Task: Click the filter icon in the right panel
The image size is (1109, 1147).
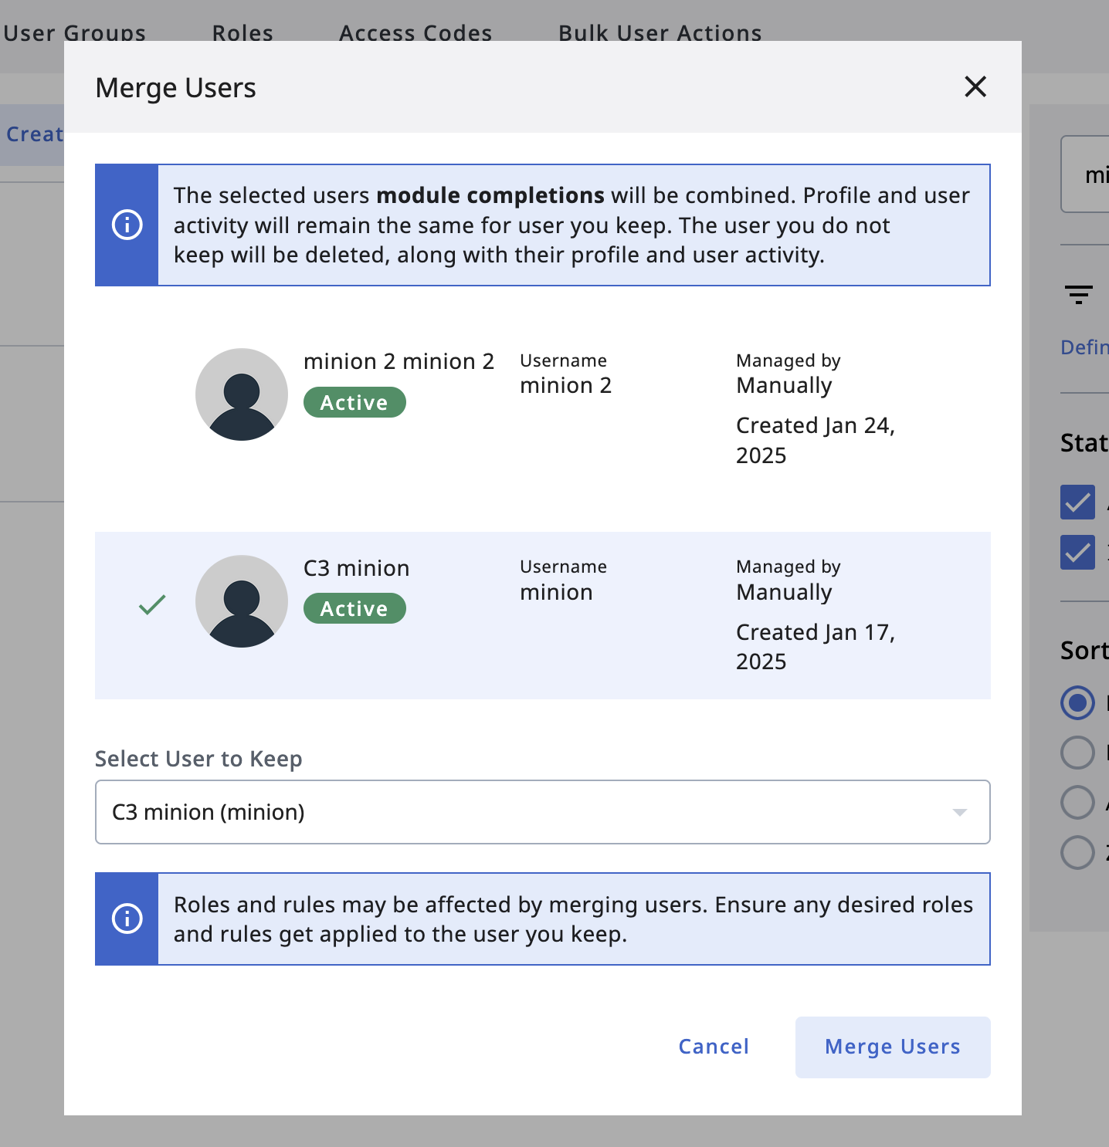Action: click(x=1078, y=294)
